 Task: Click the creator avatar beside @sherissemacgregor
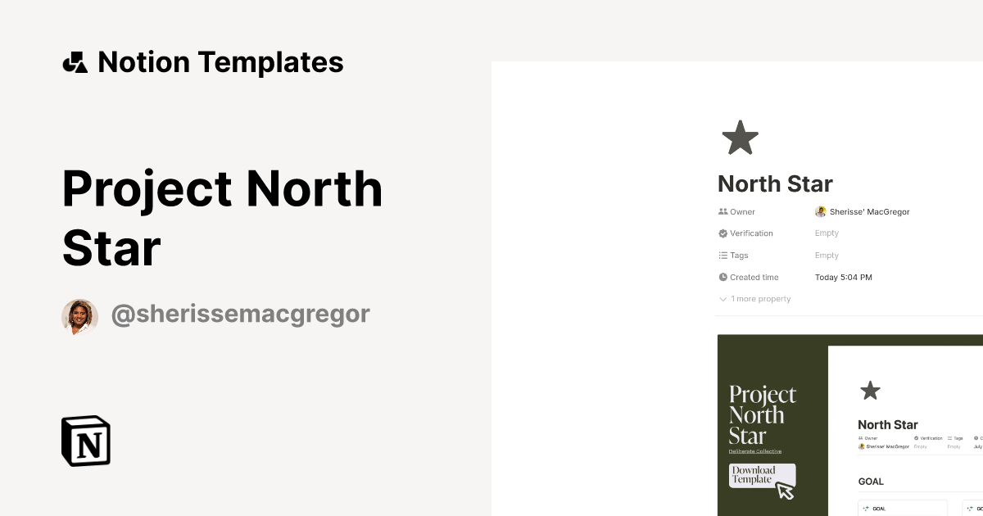coord(79,316)
